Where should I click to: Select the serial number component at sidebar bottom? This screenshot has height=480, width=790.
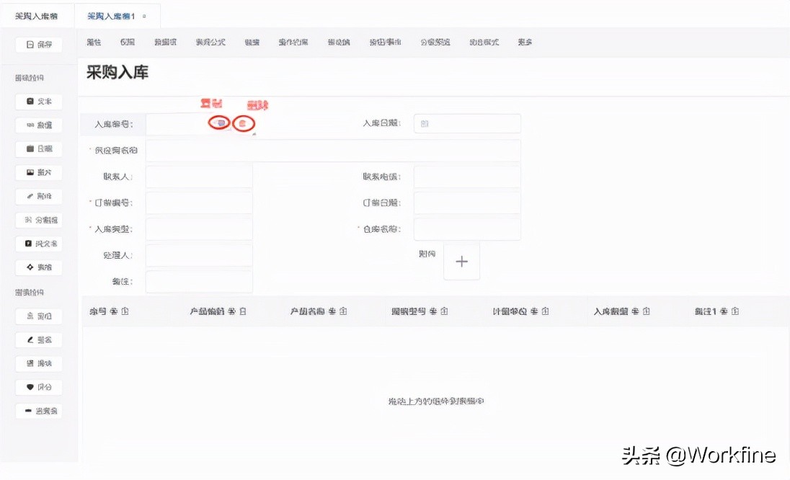(x=38, y=411)
